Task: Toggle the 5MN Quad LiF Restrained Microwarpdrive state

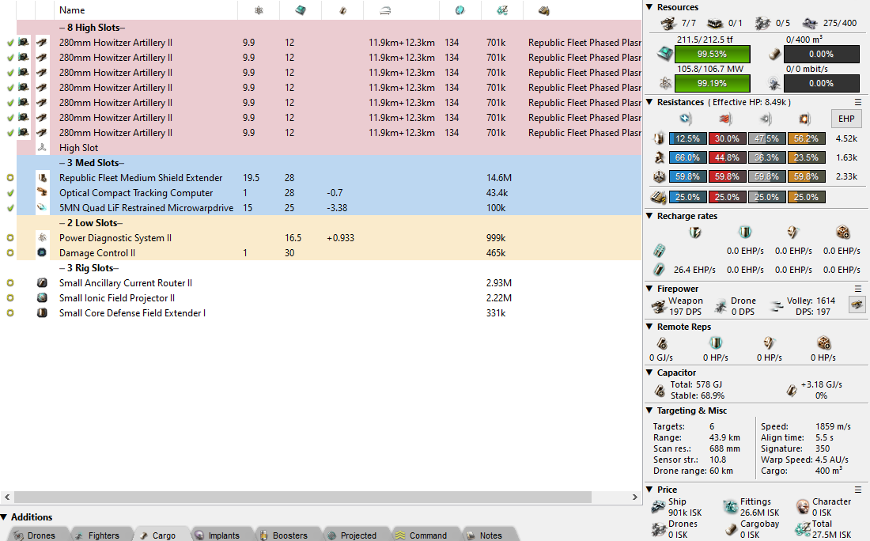Action: click(x=9, y=208)
